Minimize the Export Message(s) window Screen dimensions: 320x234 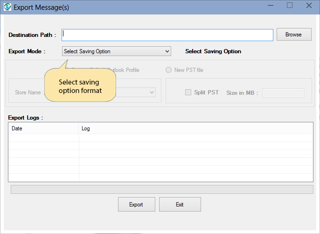tap(270, 6)
